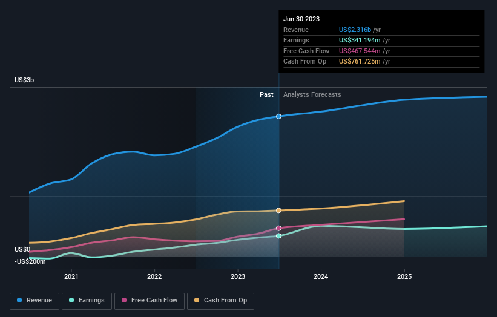Click the Jun 30 2023 tooltip date
The width and height of the screenshot is (497, 317).
pos(301,19)
